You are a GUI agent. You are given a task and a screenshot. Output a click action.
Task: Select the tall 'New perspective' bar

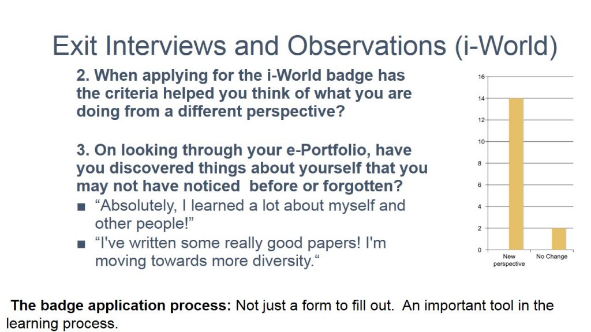516,174
